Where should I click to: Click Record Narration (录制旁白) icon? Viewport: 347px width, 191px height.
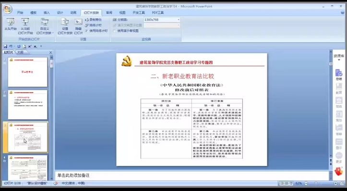[x=87, y=20]
